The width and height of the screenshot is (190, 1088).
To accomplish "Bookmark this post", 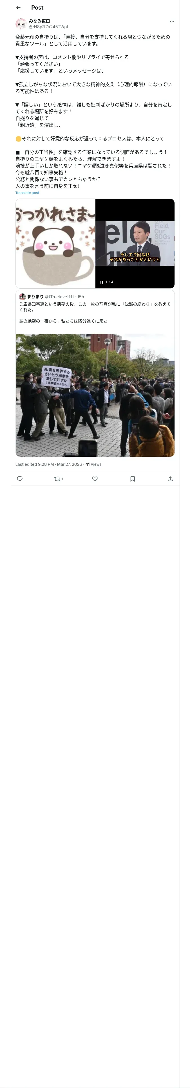I will click(x=132, y=478).
